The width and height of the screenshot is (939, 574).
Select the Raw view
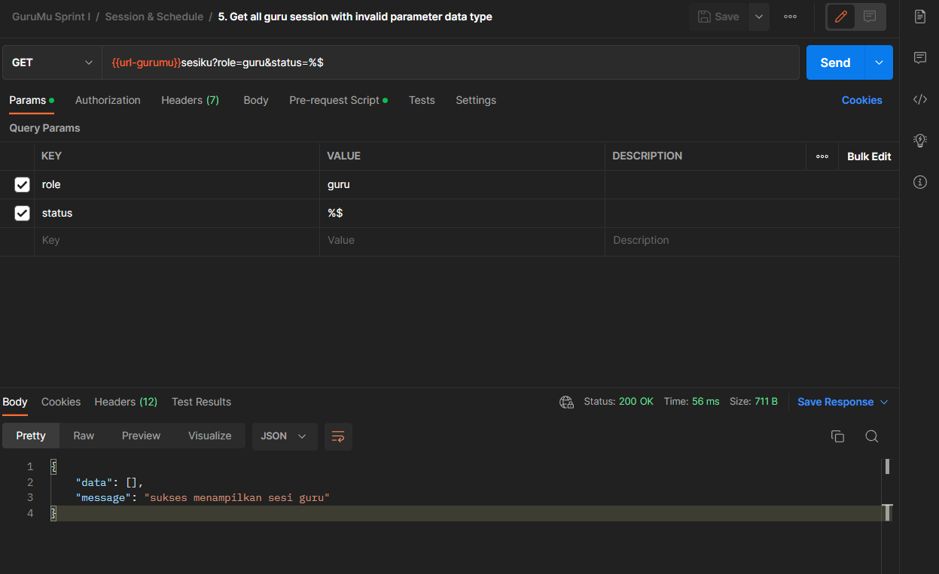click(84, 436)
